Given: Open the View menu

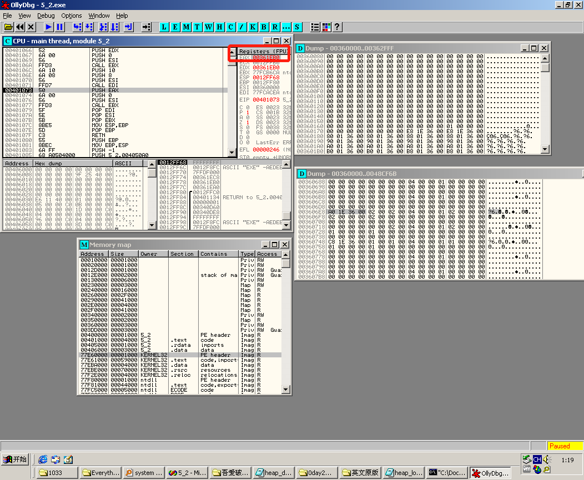Looking at the screenshot, I should (x=24, y=16).
